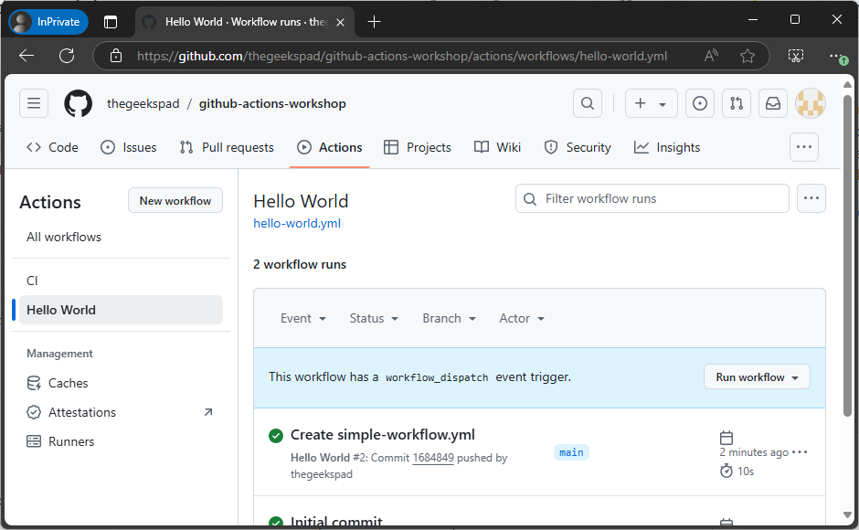Open the repository tabs overflow ellipsis

(803, 147)
